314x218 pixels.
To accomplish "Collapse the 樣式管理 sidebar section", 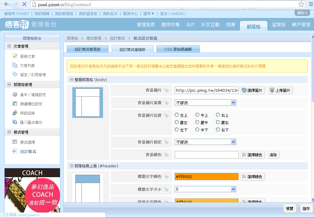I will pos(9,132).
